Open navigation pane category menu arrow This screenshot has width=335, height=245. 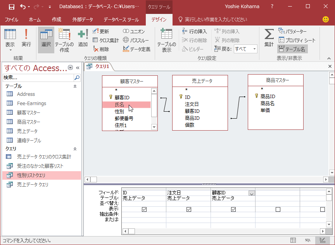click(x=70, y=68)
